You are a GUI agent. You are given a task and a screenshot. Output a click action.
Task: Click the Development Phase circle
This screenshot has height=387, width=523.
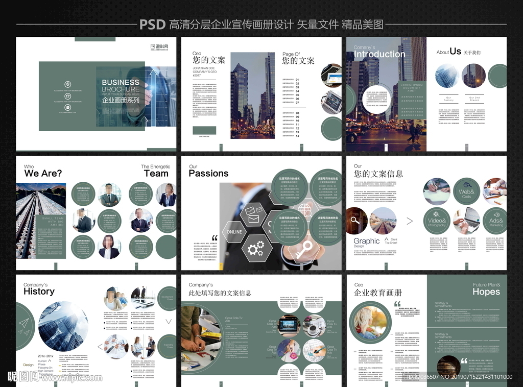coord(167,298)
